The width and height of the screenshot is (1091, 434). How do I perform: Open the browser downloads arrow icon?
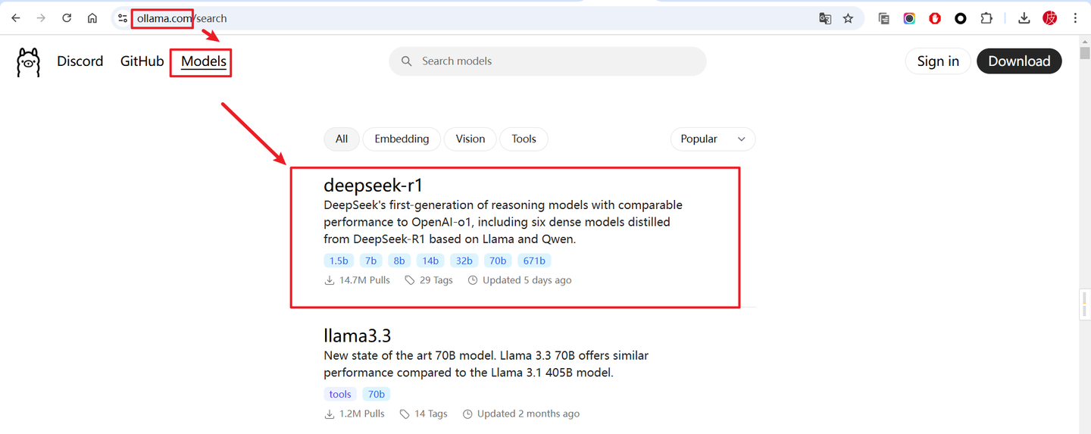click(1024, 18)
